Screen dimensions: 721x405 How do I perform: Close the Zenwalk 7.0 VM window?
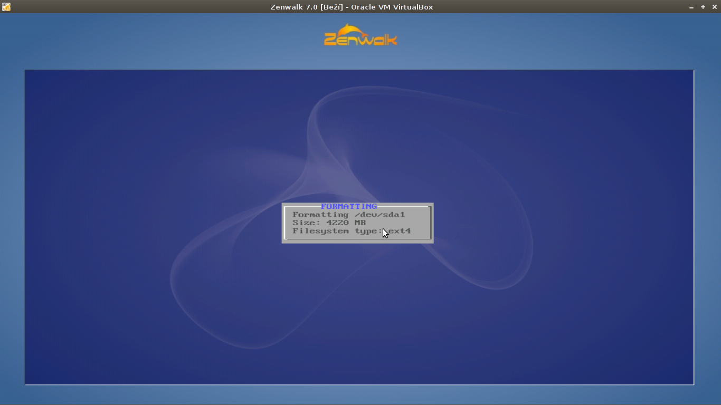(715, 7)
